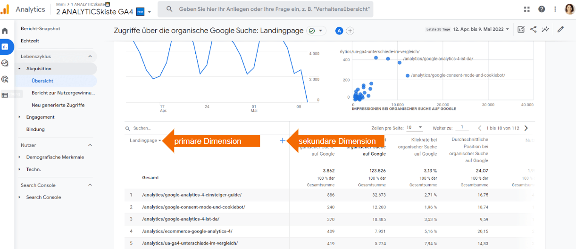Image resolution: width=576 pixels, height=249 pixels.
Task: Click the Gesamt totals row label
Action: (x=150, y=178)
